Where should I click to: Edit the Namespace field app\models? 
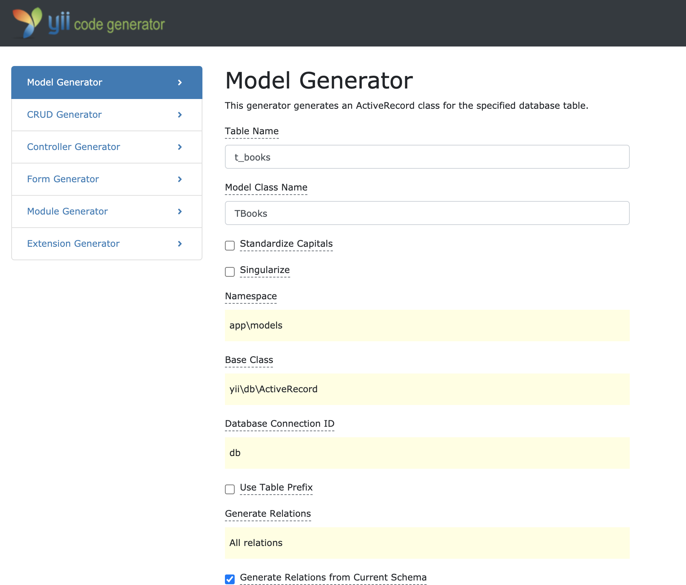(x=427, y=325)
